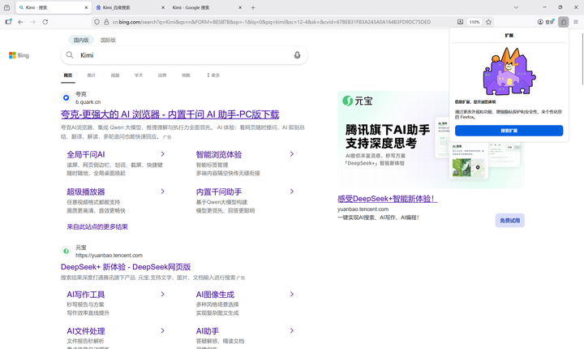This screenshot has height=349, width=584.
Task: Open DeepSeek+ 新体验 result title
Action: click(126, 267)
